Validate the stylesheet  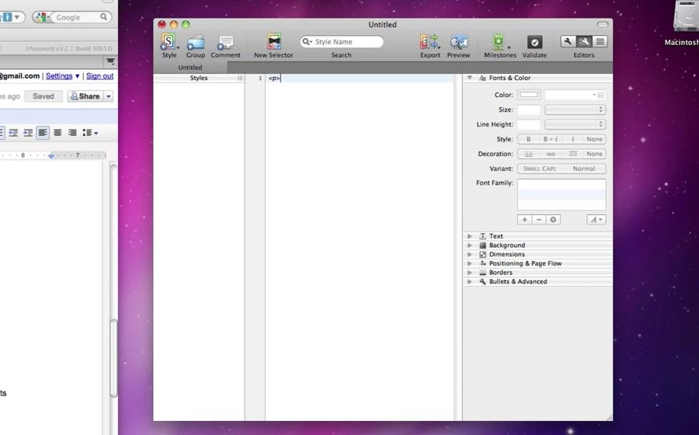(x=534, y=43)
